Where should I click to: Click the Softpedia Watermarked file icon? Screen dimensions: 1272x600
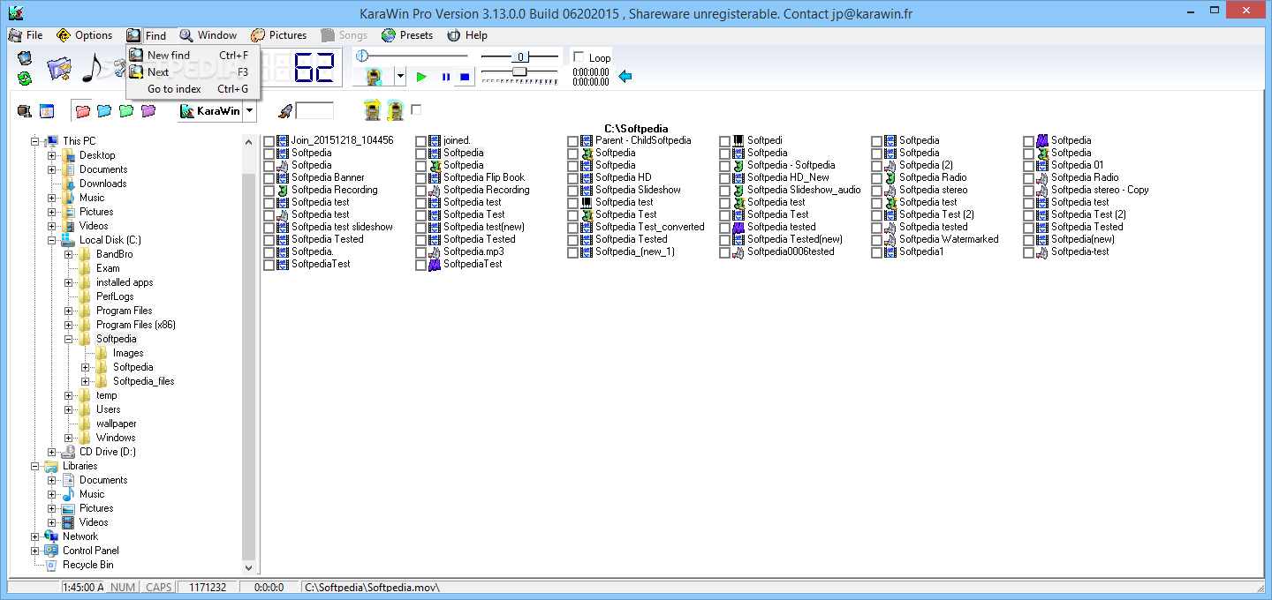pos(890,239)
